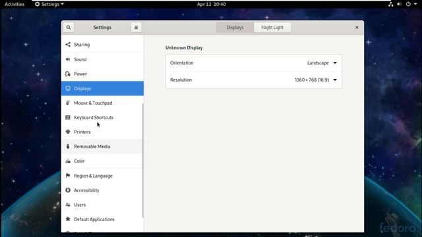The width and height of the screenshot is (422, 237).
Task: Open the Color settings panel
Action: click(x=102, y=161)
